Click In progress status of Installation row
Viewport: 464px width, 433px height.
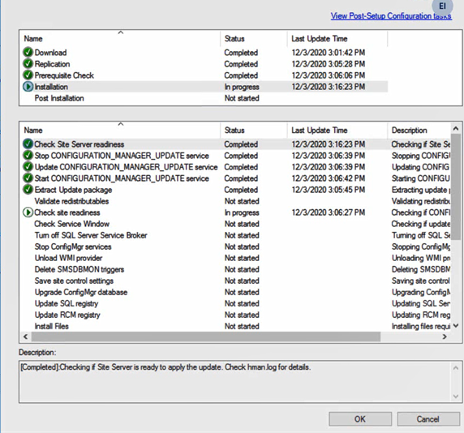242,87
